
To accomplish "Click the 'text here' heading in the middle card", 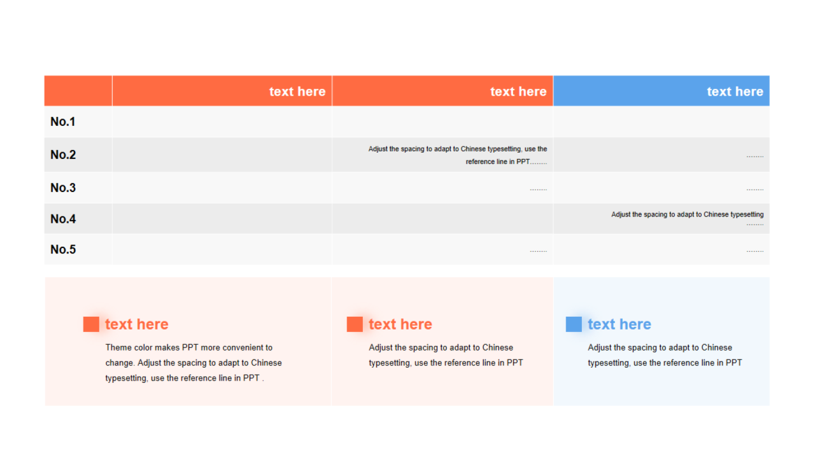I will pyautogui.click(x=400, y=324).
